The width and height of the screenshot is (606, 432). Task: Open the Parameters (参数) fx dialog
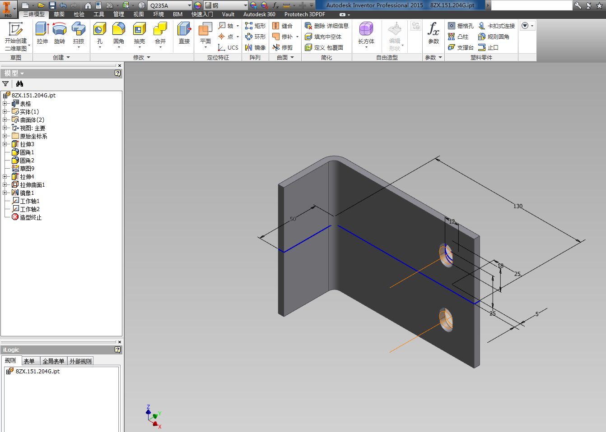pyautogui.click(x=434, y=33)
